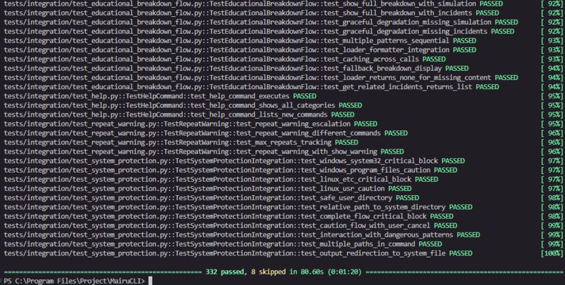Click test_help_command_shows_all_categories text
565x285 pixels.
(263, 105)
